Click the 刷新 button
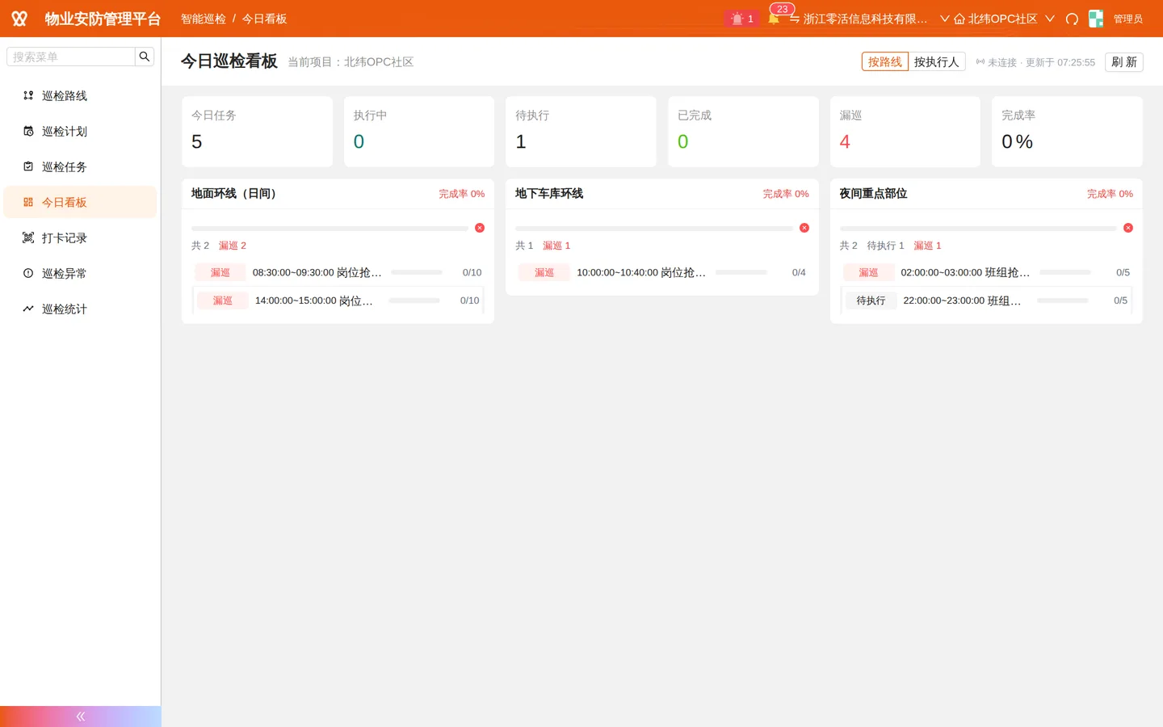This screenshot has height=727, width=1163. pos(1124,62)
